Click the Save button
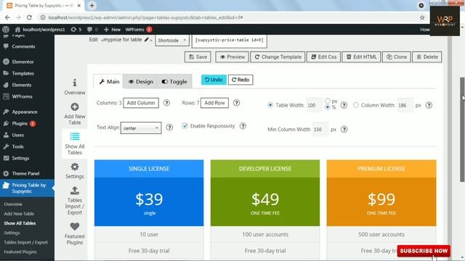The width and height of the screenshot is (465, 261). (x=198, y=57)
